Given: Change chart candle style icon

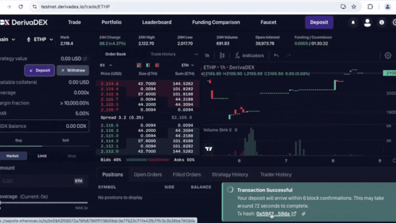Looking at the screenshot, I should coord(222,56).
